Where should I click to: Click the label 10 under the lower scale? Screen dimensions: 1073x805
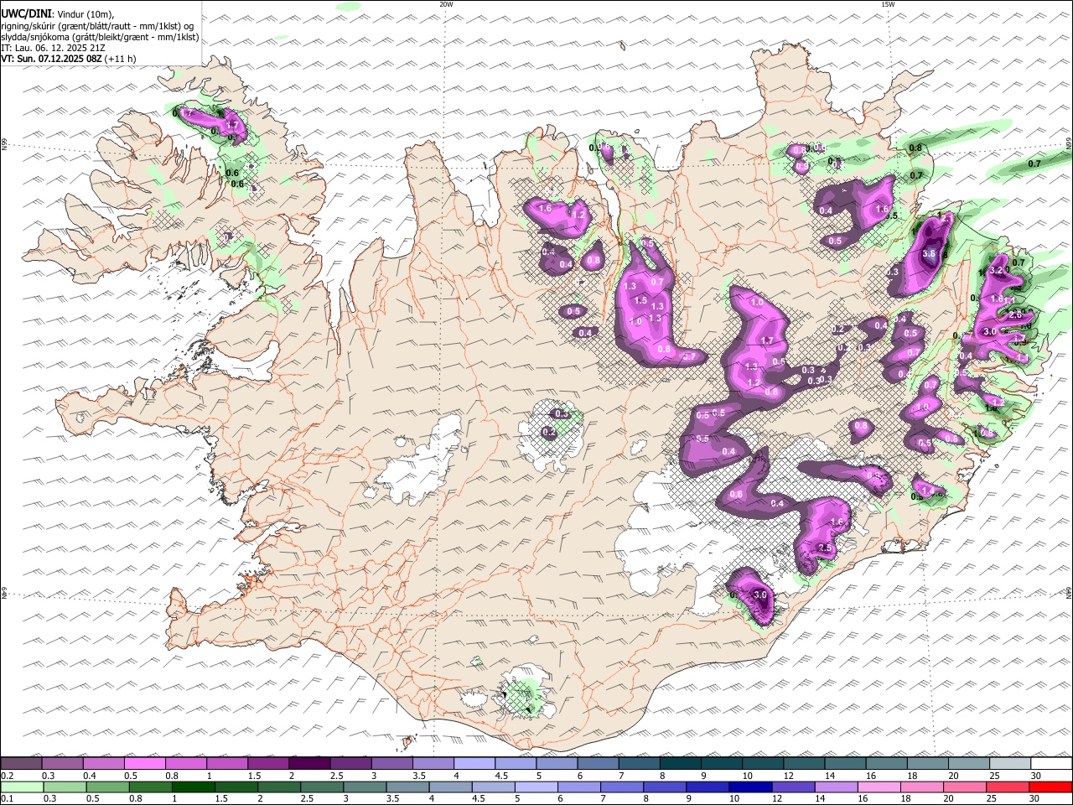click(x=734, y=798)
